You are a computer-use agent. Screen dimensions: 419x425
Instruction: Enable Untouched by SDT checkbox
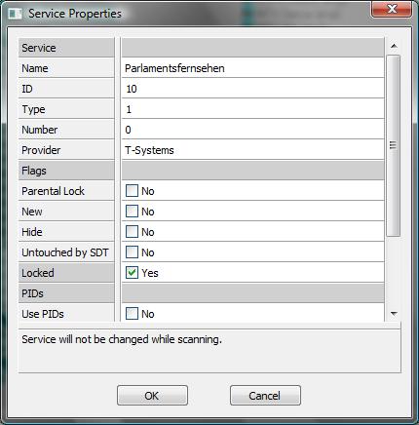[132, 252]
